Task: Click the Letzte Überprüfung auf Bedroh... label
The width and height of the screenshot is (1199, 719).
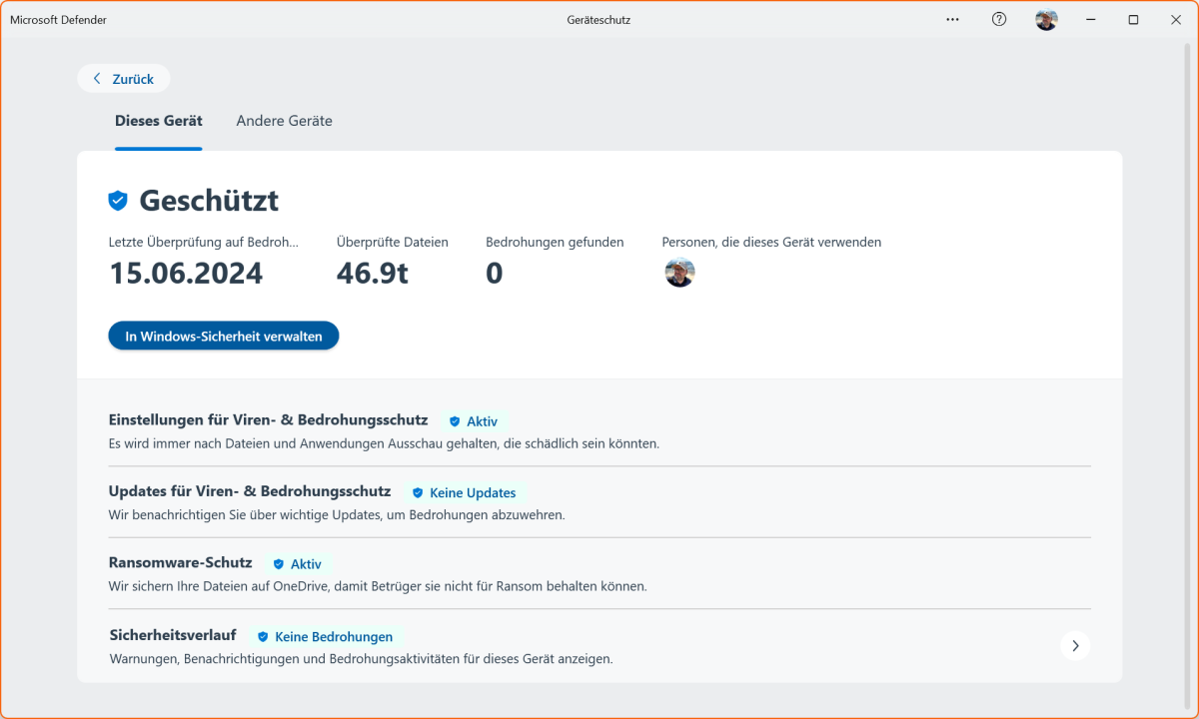Action: 204,242
